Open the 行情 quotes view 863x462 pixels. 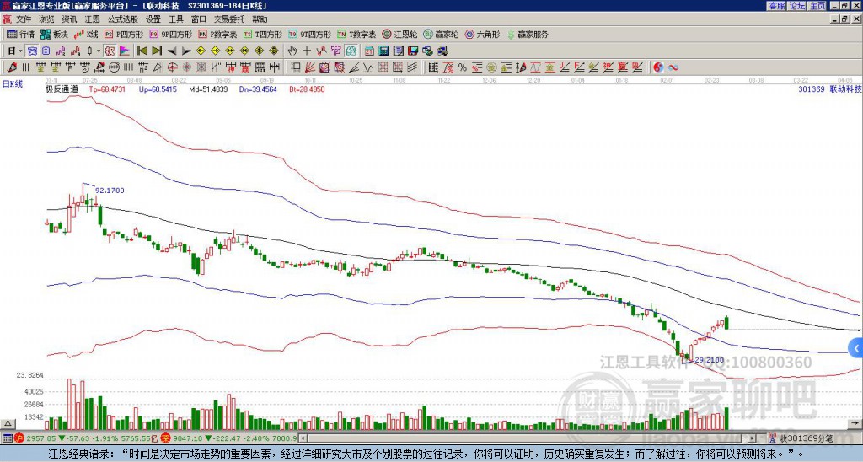click(21, 34)
